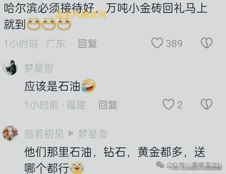
Task: Tap the comment text 他们那里石油，钻石
Action: tap(115, 160)
